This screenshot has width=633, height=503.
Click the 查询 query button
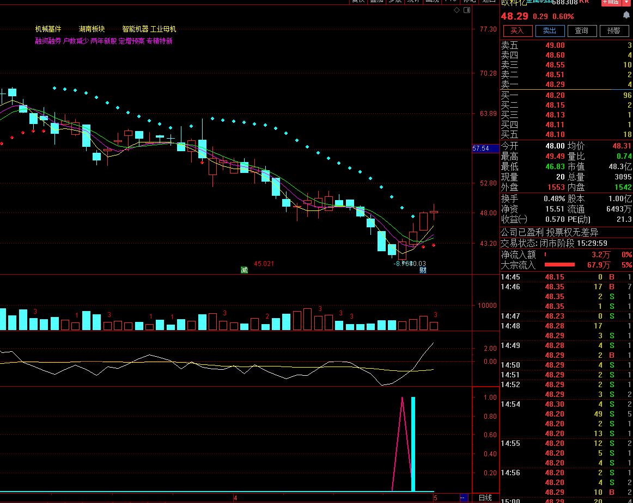click(x=582, y=30)
